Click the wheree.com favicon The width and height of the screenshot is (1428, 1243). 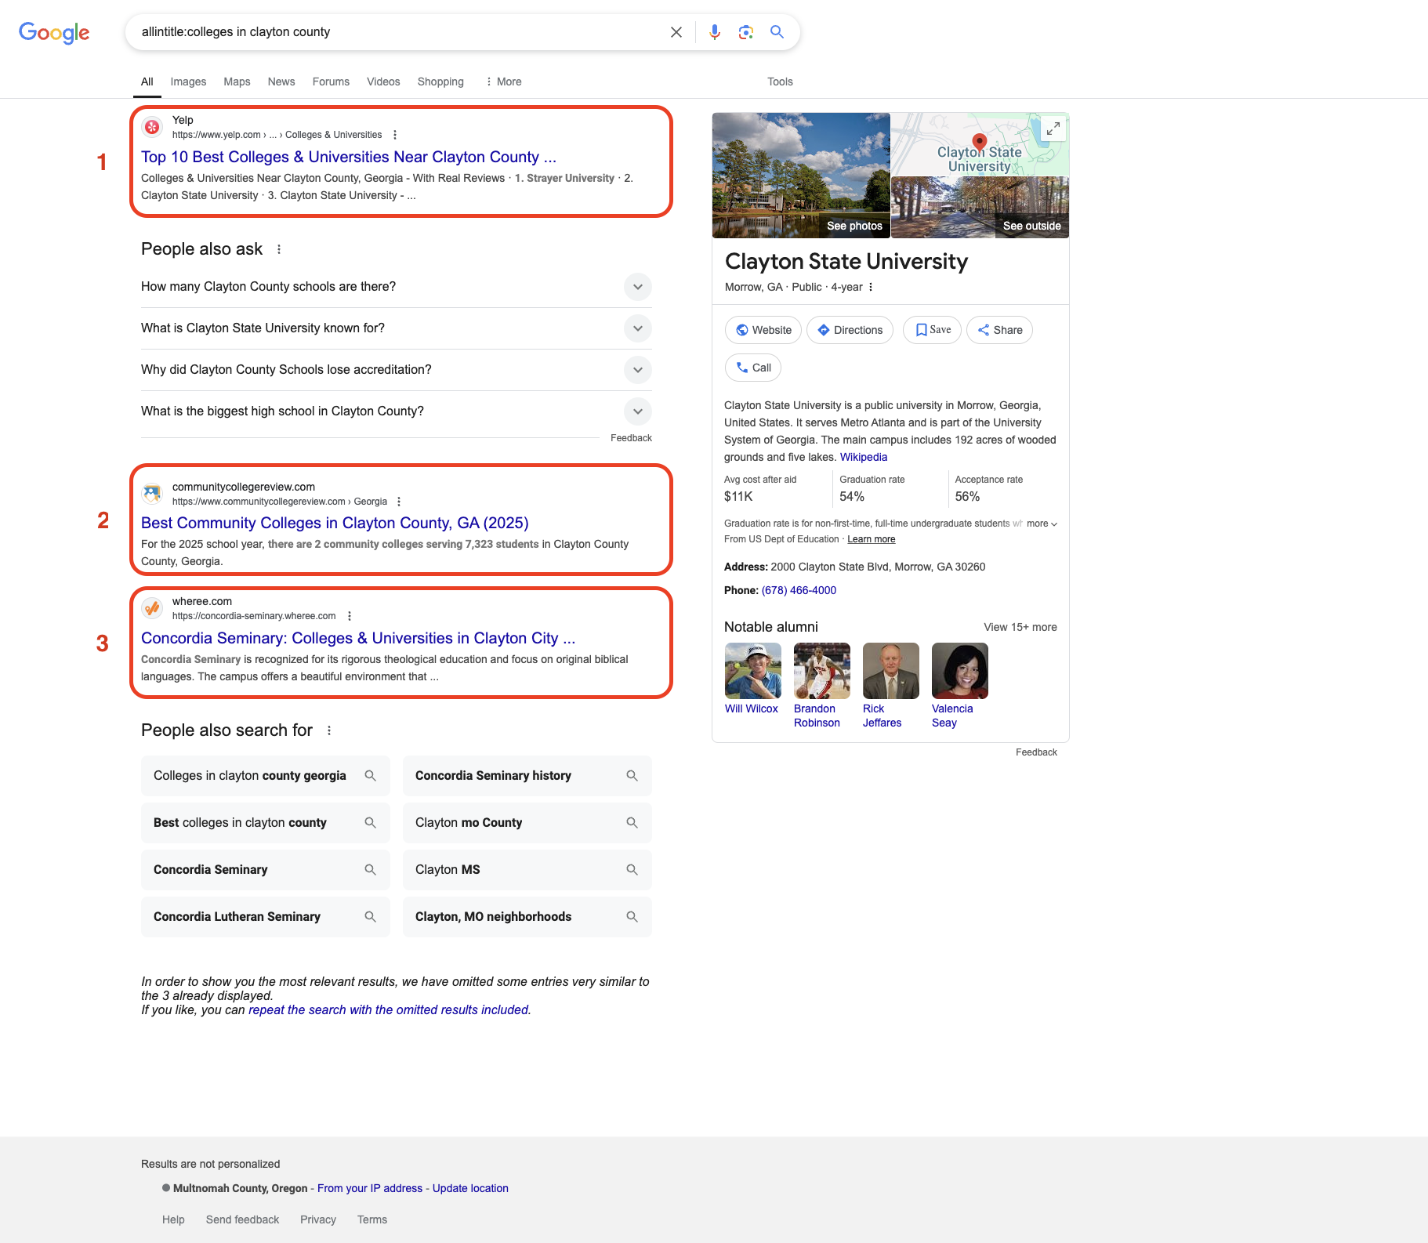click(152, 608)
